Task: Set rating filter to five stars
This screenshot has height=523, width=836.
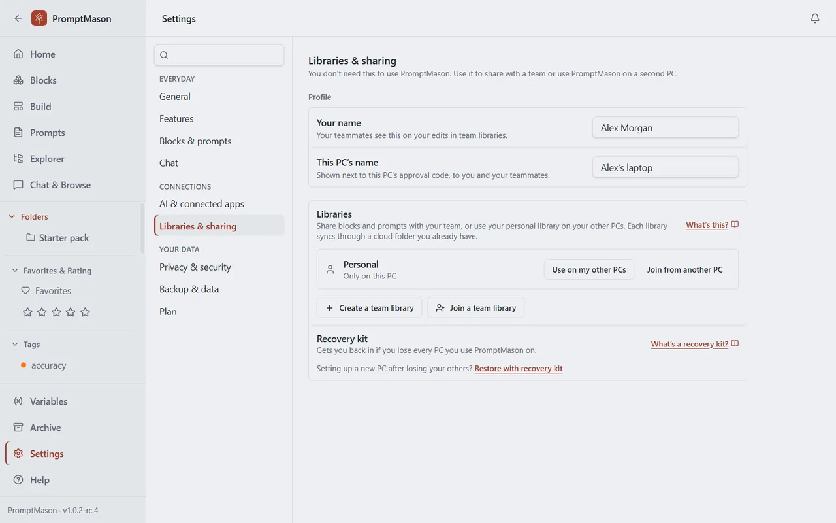Action: [x=85, y=312]
